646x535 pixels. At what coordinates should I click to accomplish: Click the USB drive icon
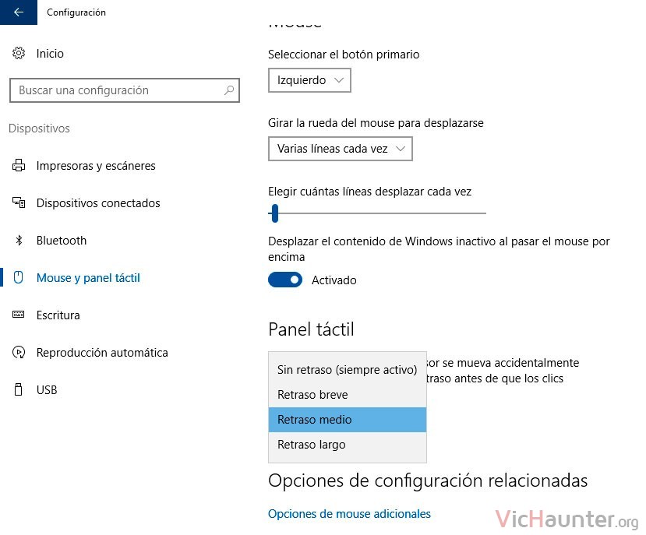point(18,389)
